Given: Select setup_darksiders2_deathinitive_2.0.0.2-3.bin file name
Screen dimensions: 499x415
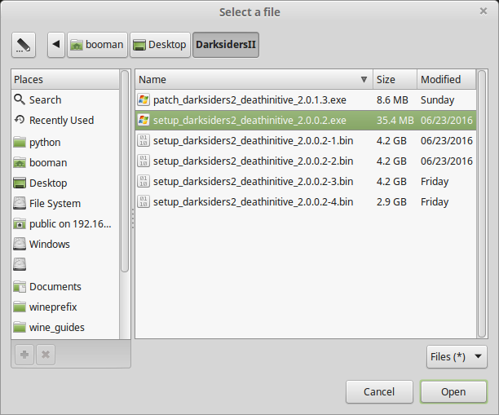Looking at the screenshot, I should [253, 181].
